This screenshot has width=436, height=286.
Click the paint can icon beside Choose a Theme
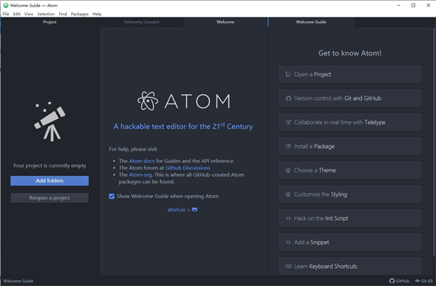click(288, 170)
